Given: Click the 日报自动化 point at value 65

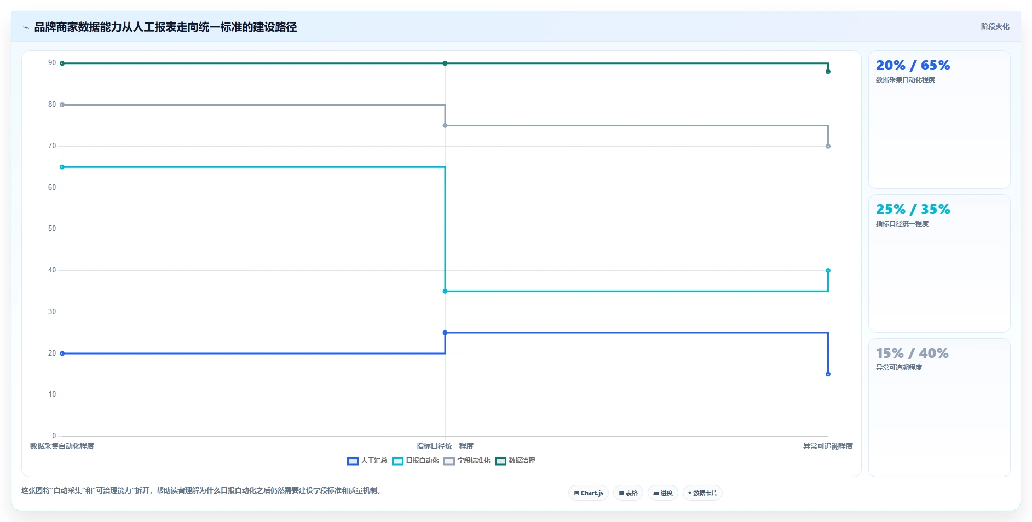Looking at the screenshot, I should 62,167.
